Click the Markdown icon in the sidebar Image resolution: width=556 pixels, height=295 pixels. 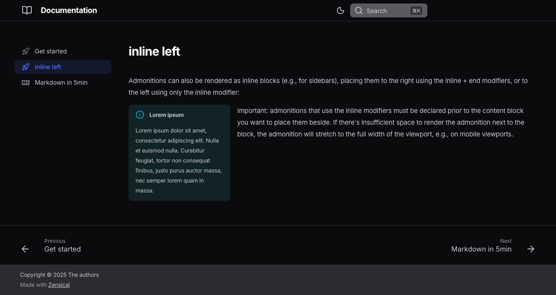pos(26,83)
